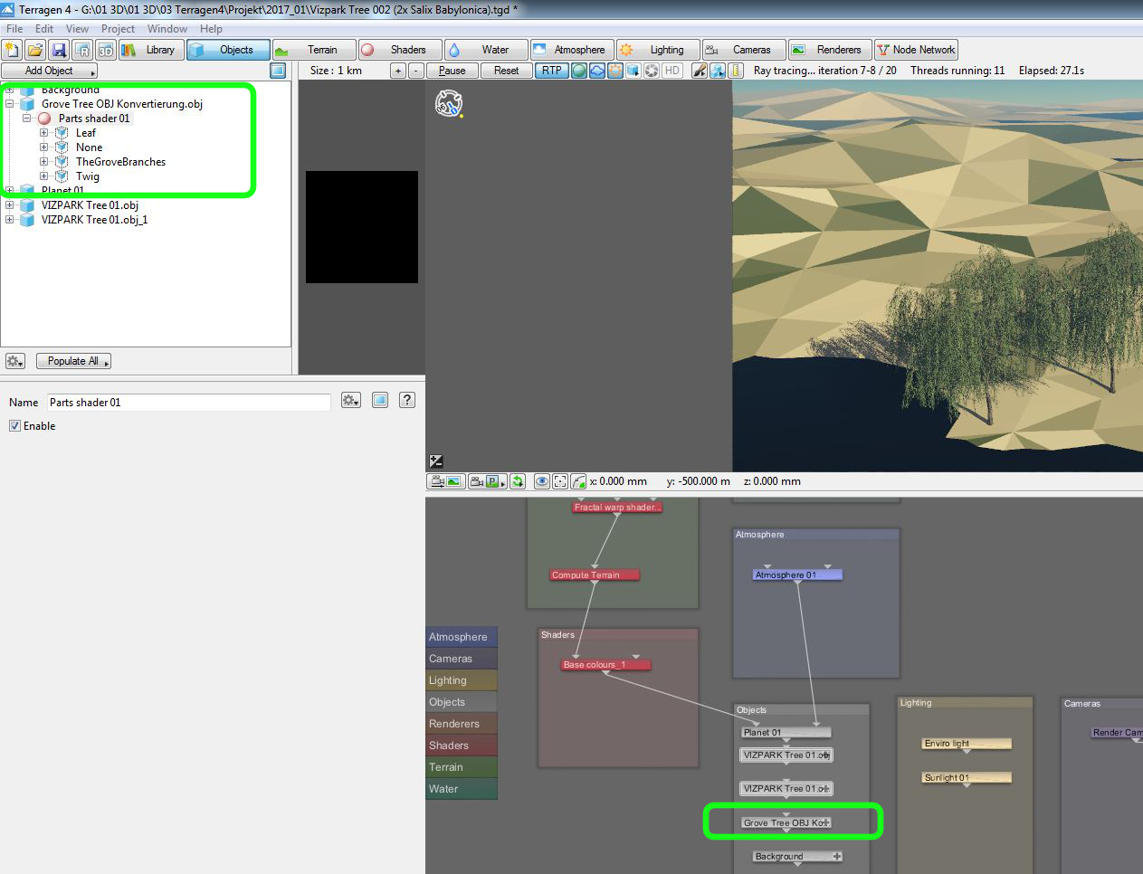Click the copy camera to render icon
The image size is (1143, 874).
click(x=446, y=481)
